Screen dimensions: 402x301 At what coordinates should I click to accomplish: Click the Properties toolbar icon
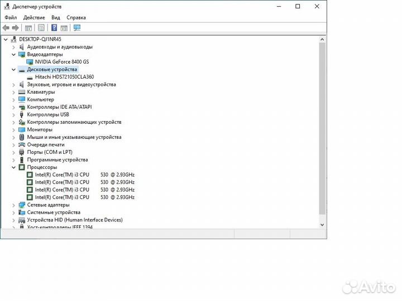41,28
